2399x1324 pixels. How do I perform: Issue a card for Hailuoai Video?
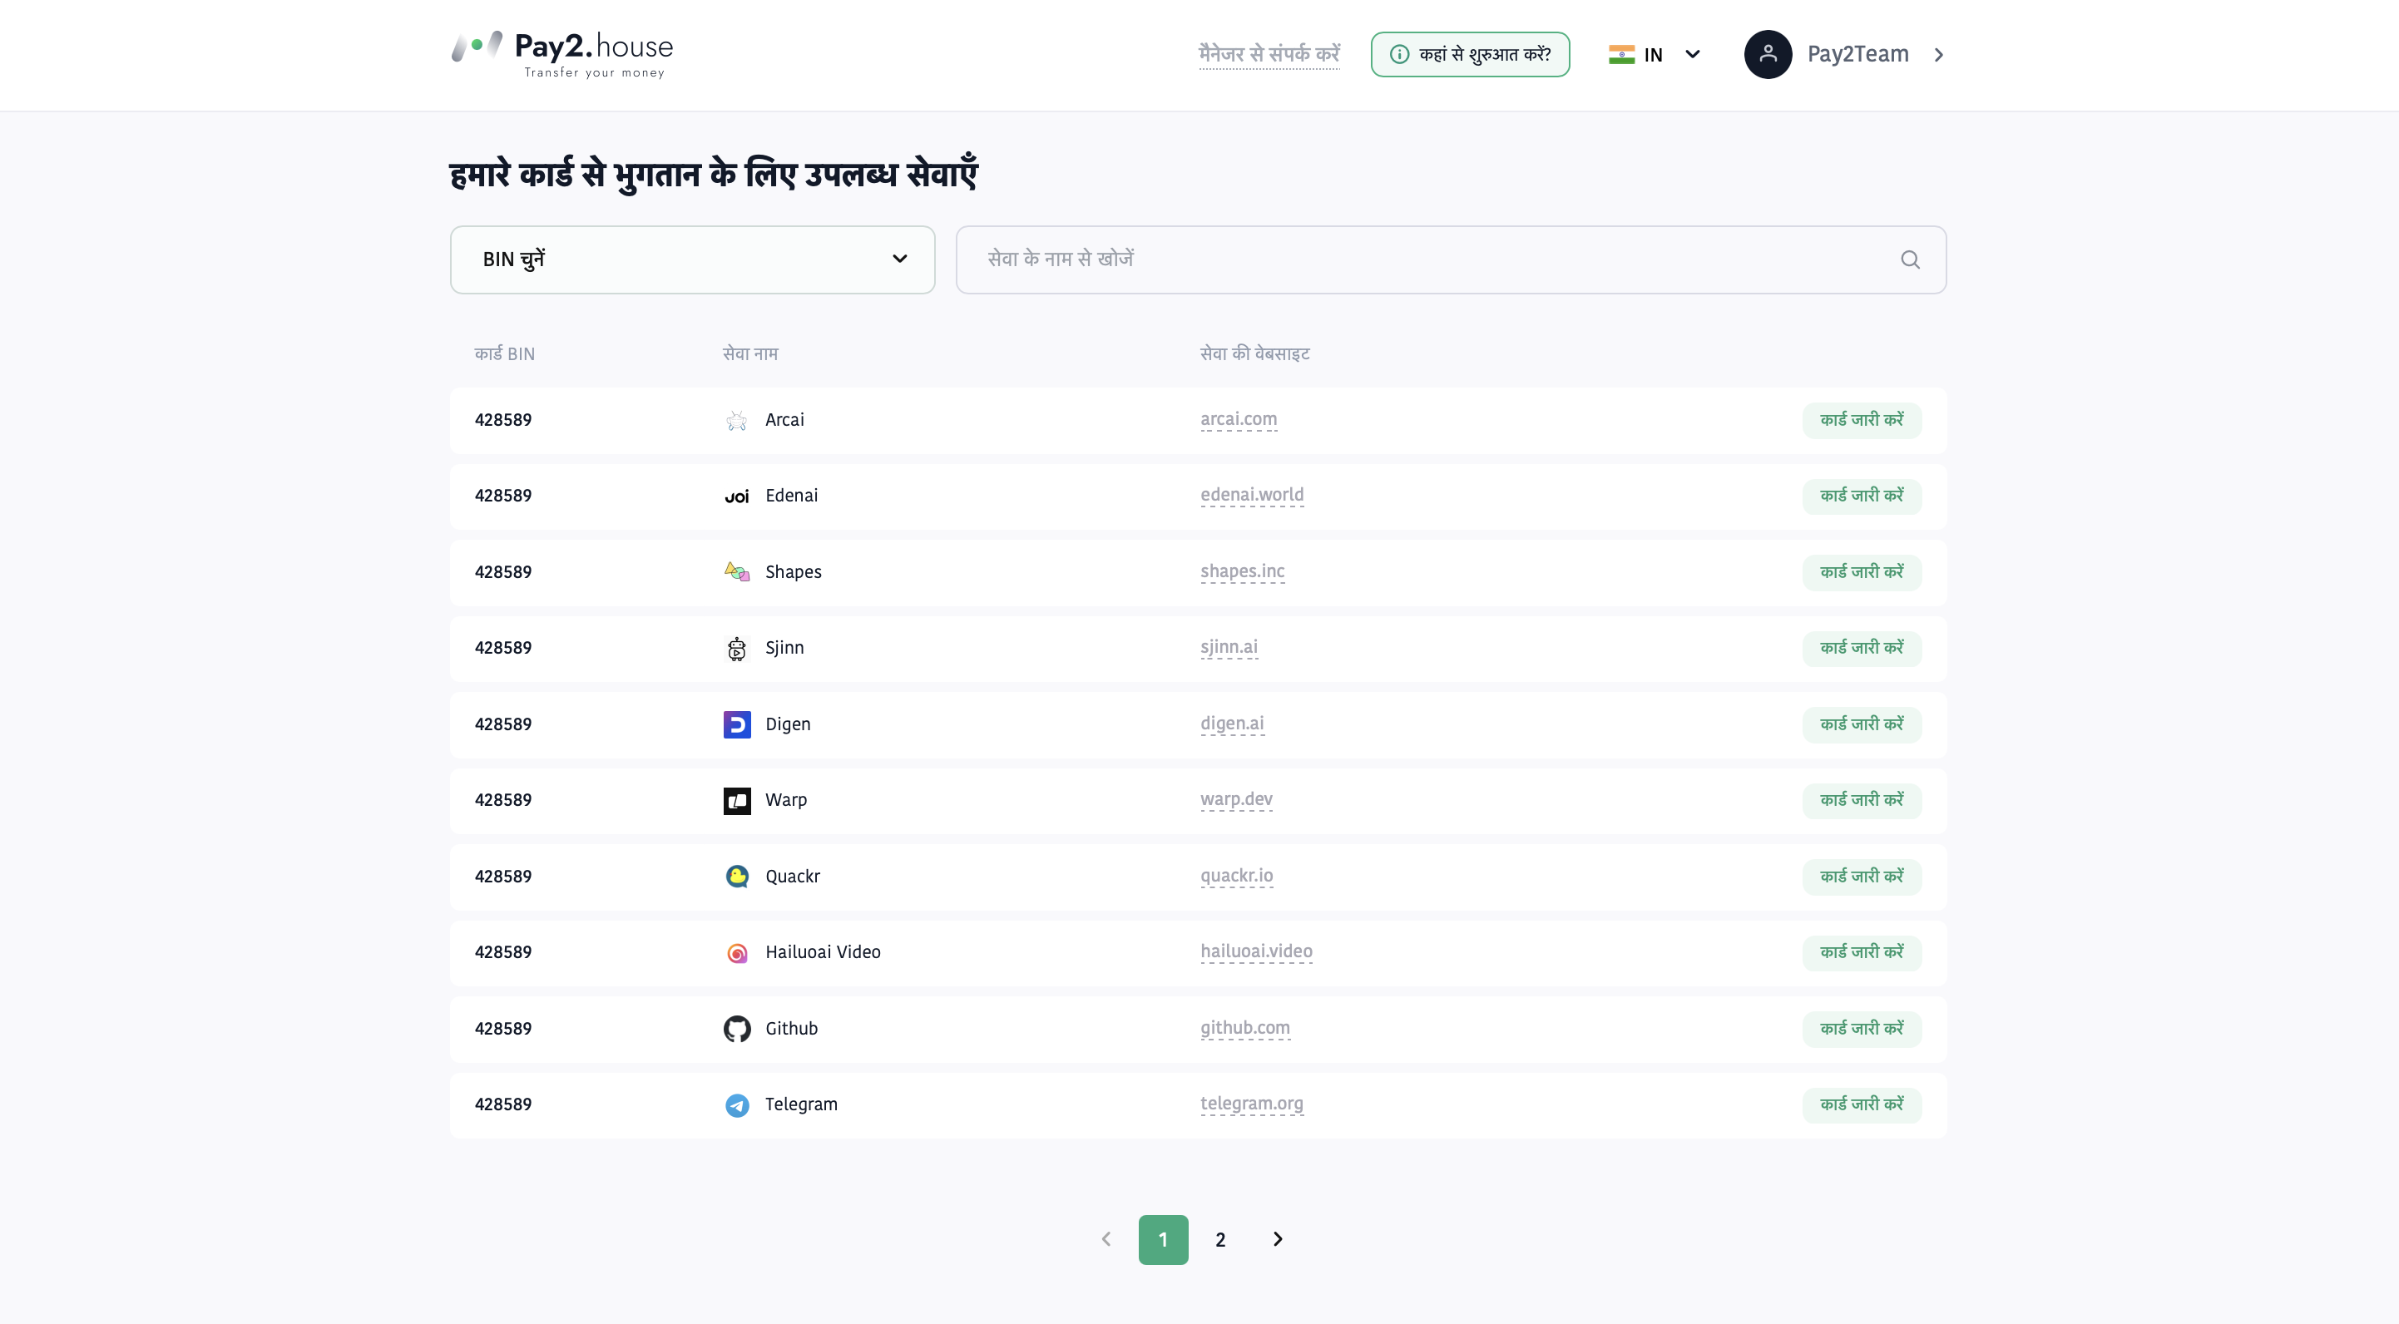pos(1862,952)
